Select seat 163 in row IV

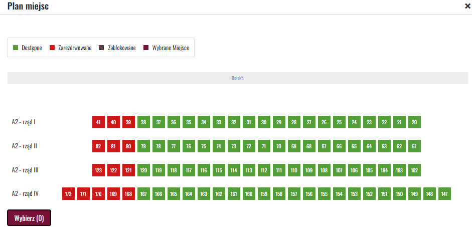pos(204,193)
